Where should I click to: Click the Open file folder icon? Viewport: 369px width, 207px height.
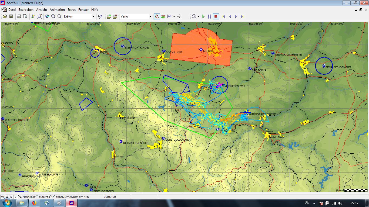5,16
